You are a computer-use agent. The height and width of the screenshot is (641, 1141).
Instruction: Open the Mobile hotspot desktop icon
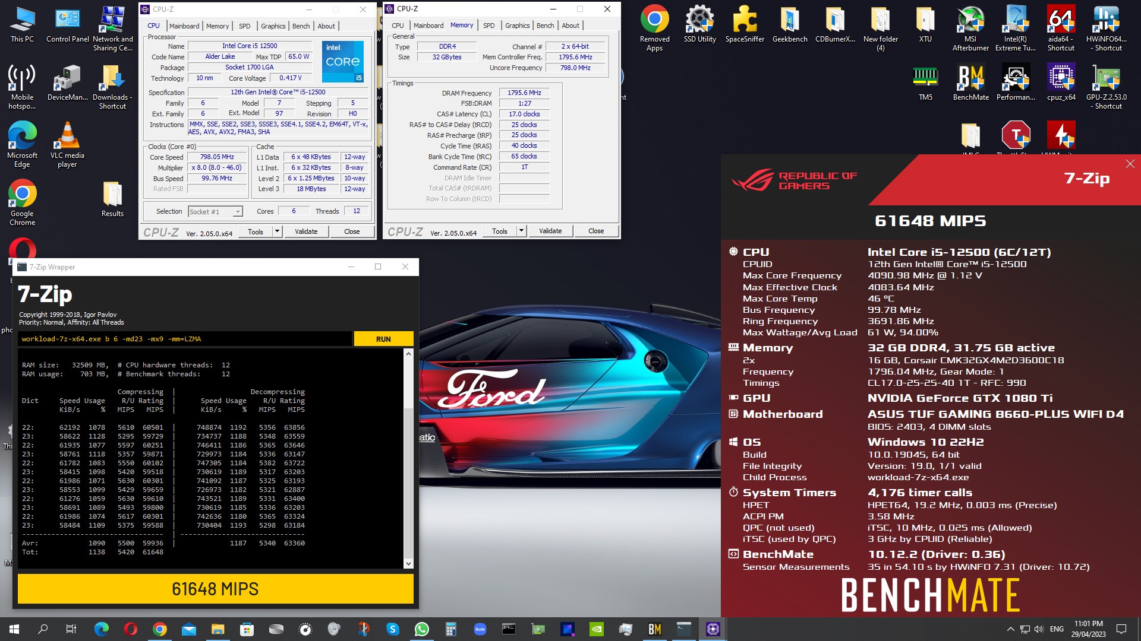point(22,87)
